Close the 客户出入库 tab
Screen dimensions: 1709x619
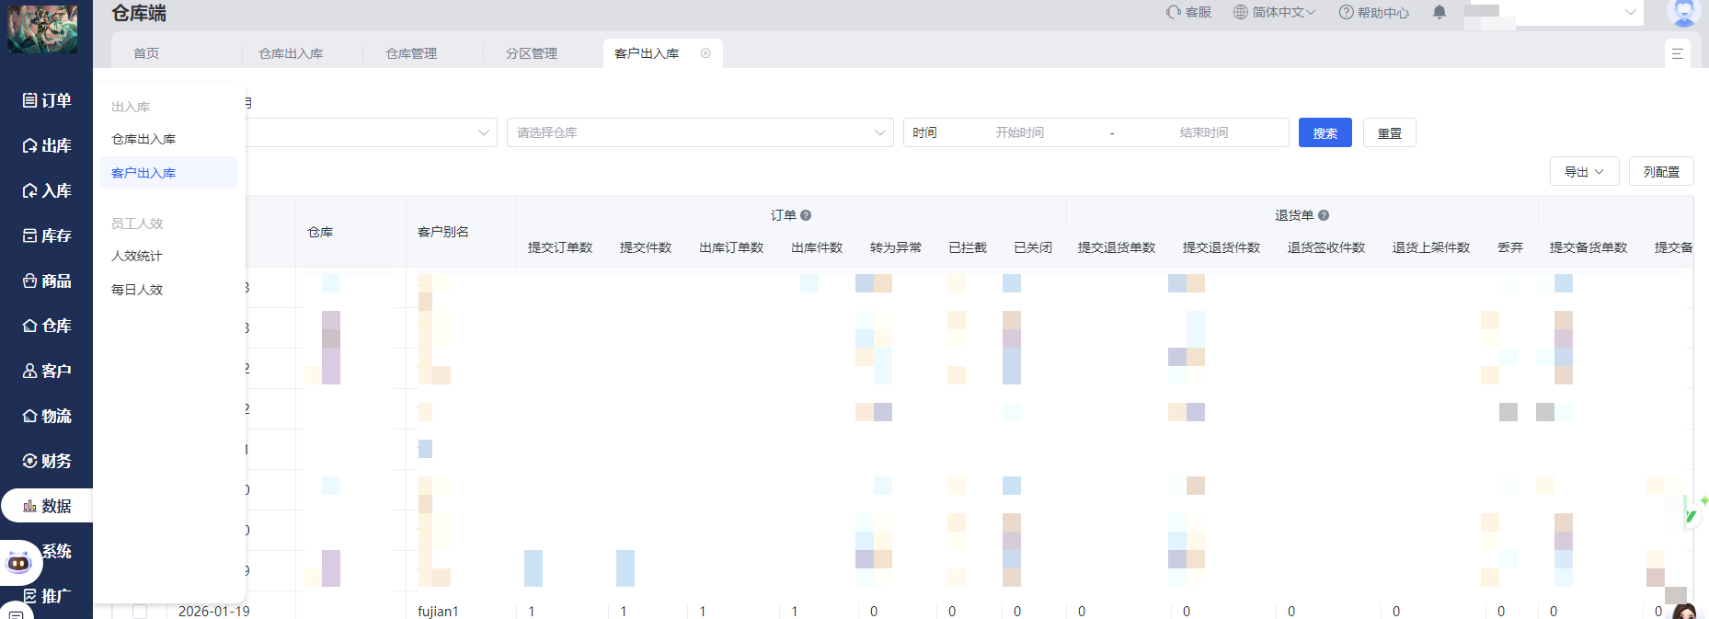point(705,53)
